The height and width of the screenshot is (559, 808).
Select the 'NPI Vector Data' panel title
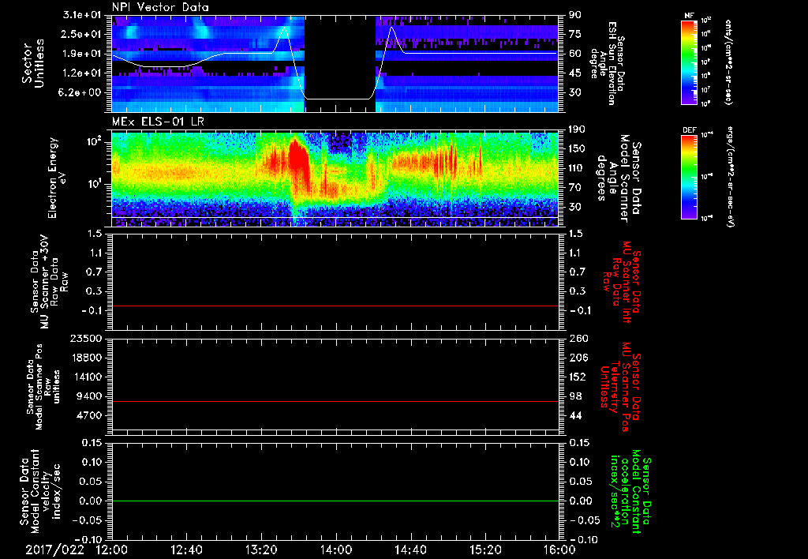pyautogui.click(x=161, y=7)
